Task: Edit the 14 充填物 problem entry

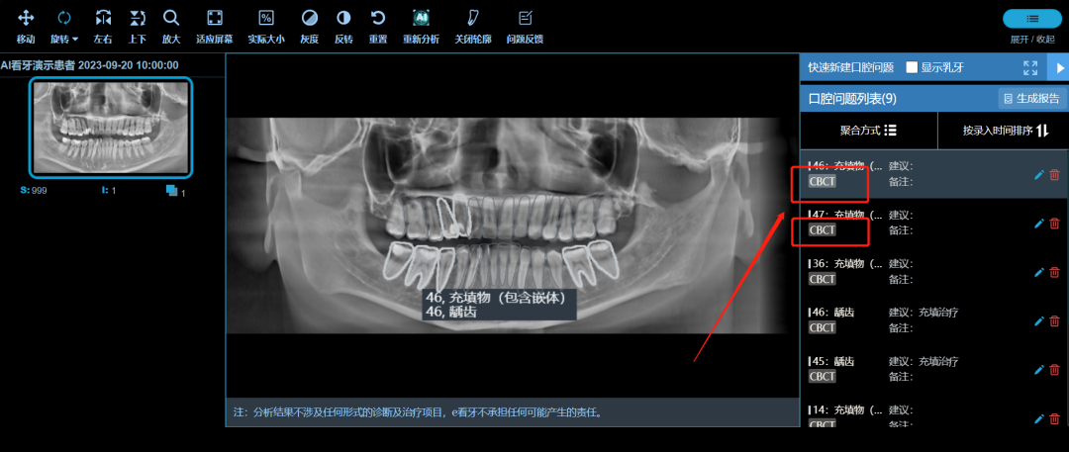Action: click(1039, 418)
